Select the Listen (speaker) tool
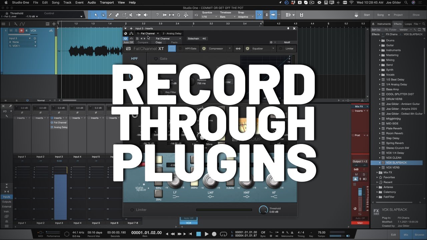Image resolution: width=427 pixels, height=240 pixels. click(146, 15)
